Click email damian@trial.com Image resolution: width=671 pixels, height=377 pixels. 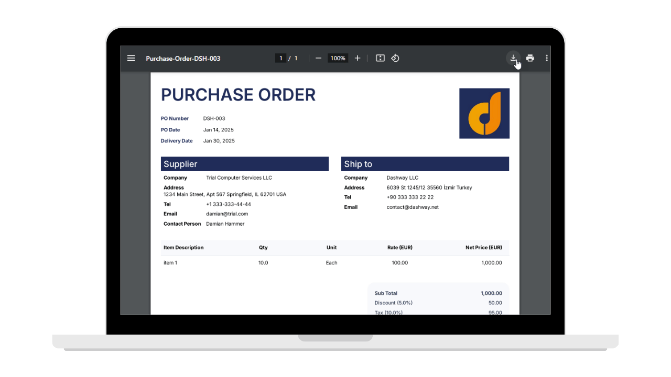[x=227, y=214]
